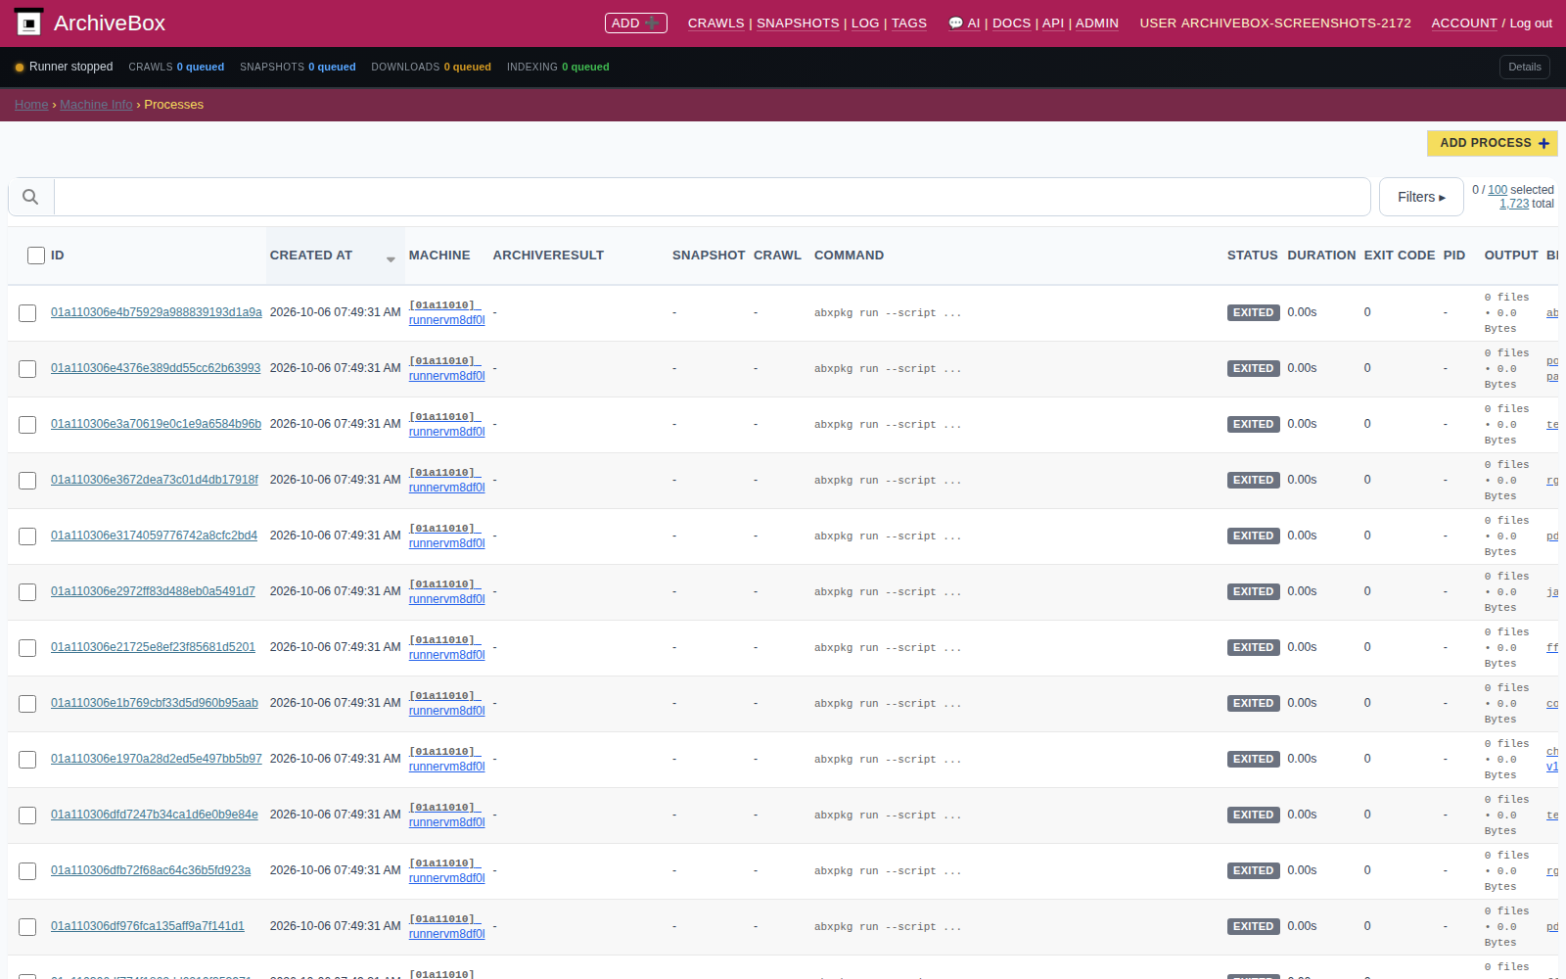The height and width of the screenshot is (979, 1566).
Task: Open the ADD dropdown button in header
Action: coord(636,23)
